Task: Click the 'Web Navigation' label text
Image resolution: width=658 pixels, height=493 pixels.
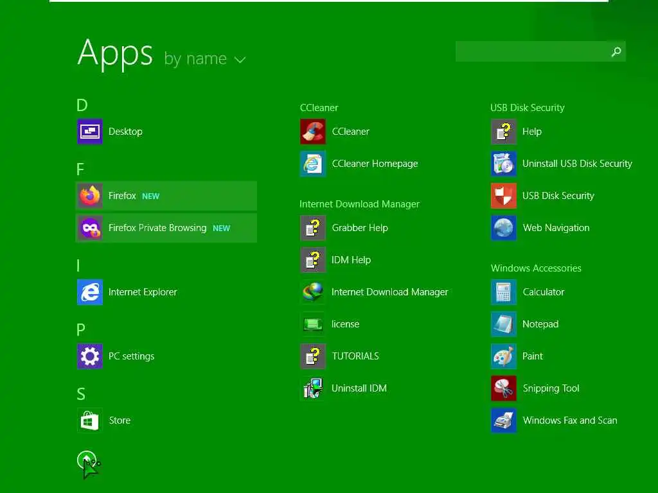Action: pyautogui.click(x=556, y=228)
